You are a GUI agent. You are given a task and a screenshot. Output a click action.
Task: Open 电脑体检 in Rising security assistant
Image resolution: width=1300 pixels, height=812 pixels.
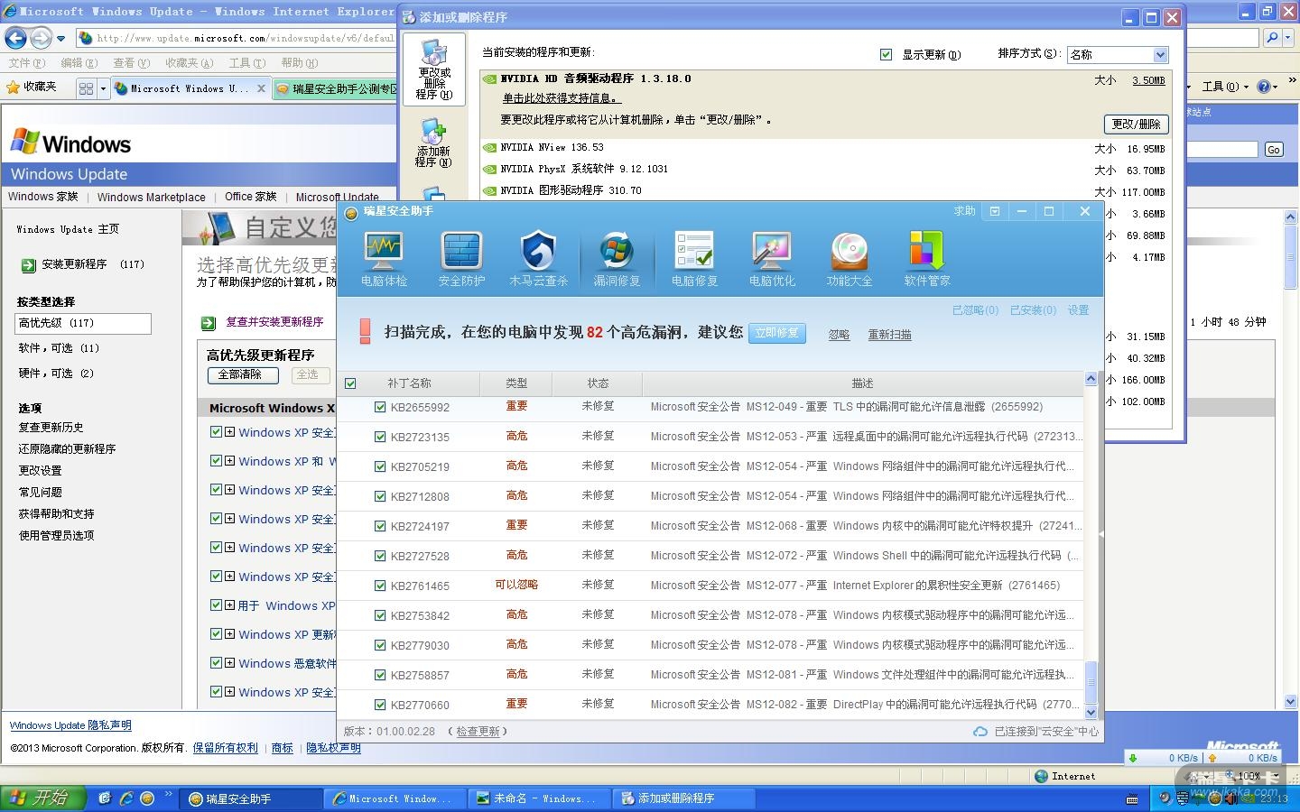coord(384,259)
